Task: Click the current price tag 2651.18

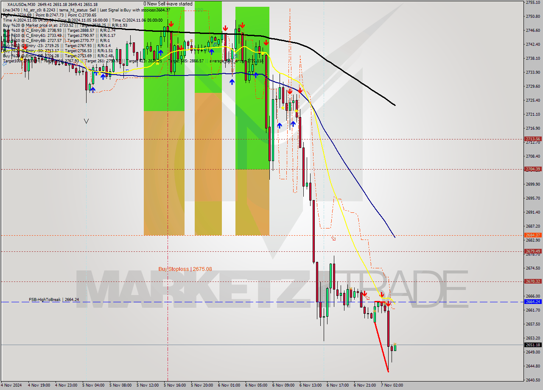Action: [533, 345]
